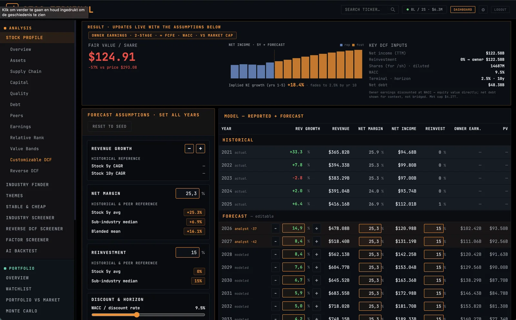Apply Stock 5y avg reinvestment 0%

[x=199, y=272]
